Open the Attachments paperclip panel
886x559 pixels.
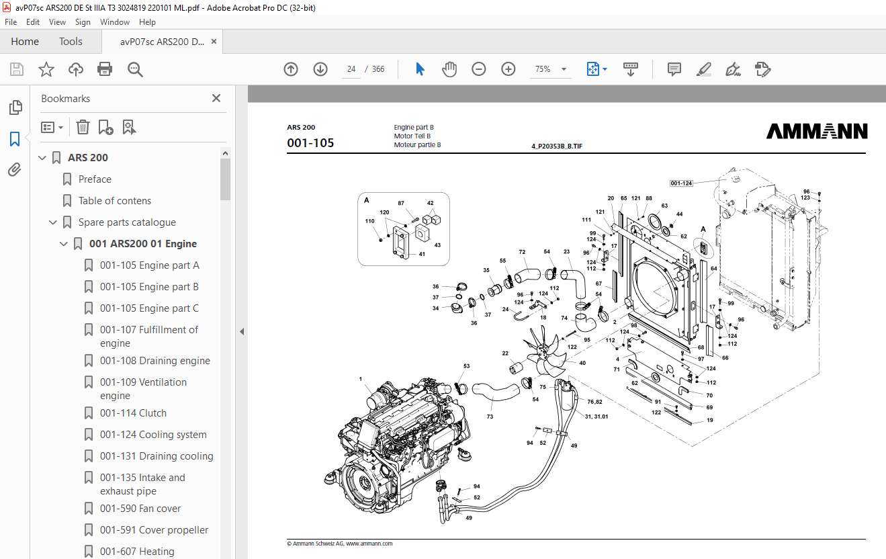point(15,169)
